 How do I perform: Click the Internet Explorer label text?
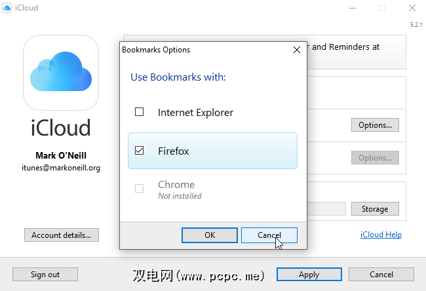[195, 112]
